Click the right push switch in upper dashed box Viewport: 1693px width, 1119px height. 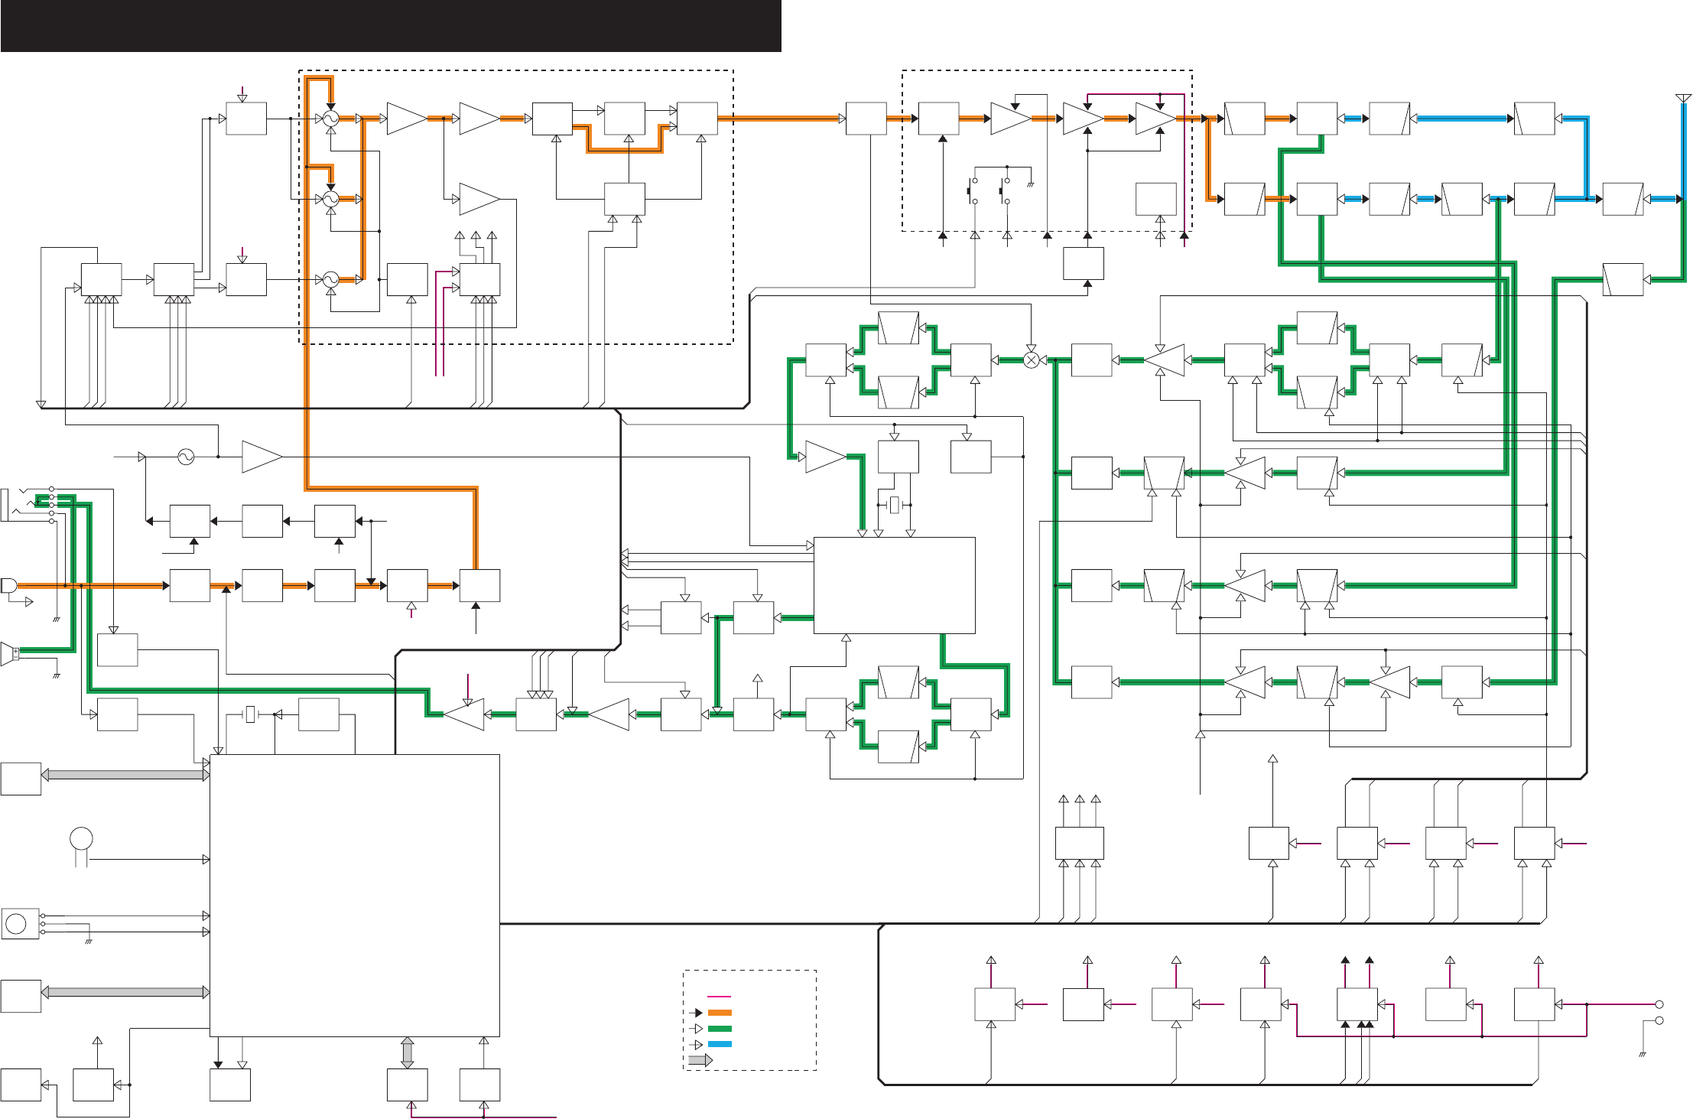tap(1005, 191)
